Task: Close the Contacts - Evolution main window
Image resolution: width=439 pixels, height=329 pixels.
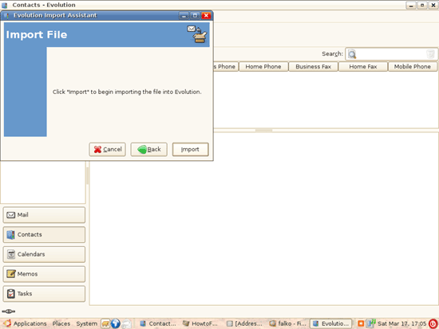Action: (x=433, y=5)
